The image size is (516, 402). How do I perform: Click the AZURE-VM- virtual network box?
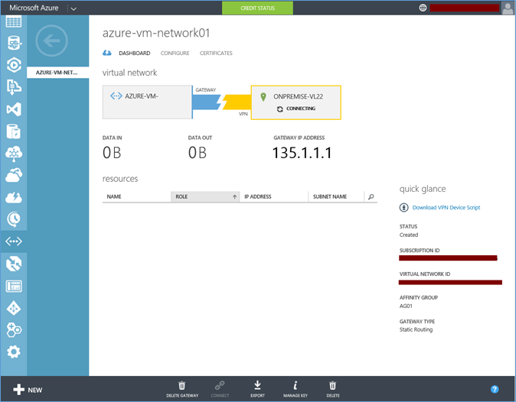pyautogui.click(x=147, y=102)
